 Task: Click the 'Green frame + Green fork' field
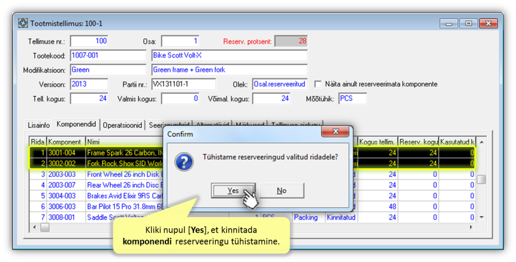click(x=230, y=69)
